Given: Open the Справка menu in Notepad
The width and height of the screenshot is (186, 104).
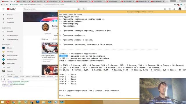Looking at the screenshot, I should pos(80,14).
